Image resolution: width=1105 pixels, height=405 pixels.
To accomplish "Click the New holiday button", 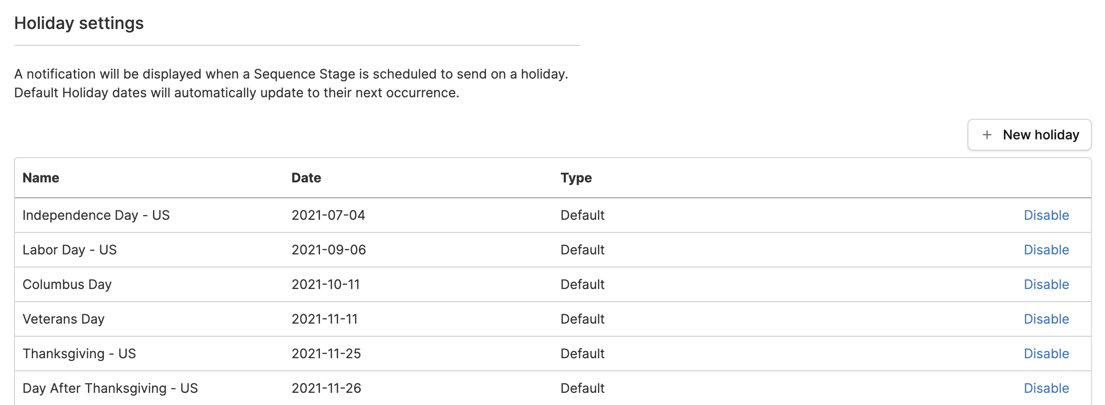I will pyautogui.click(x=1029, y=135).
